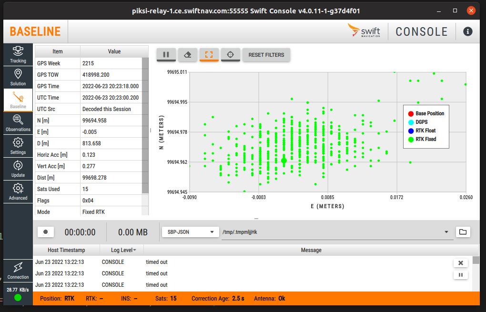Clear plot with the eraser icon
486x312 pixels.
pos(188,55)
